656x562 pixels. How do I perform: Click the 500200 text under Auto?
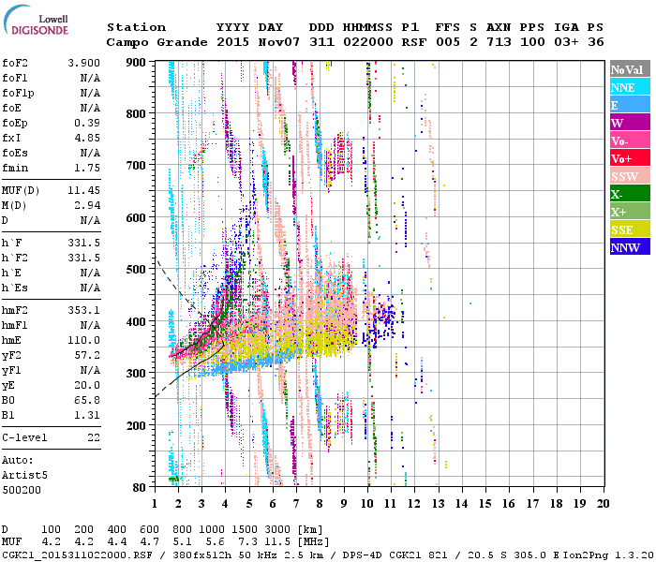tap(22, 490)
